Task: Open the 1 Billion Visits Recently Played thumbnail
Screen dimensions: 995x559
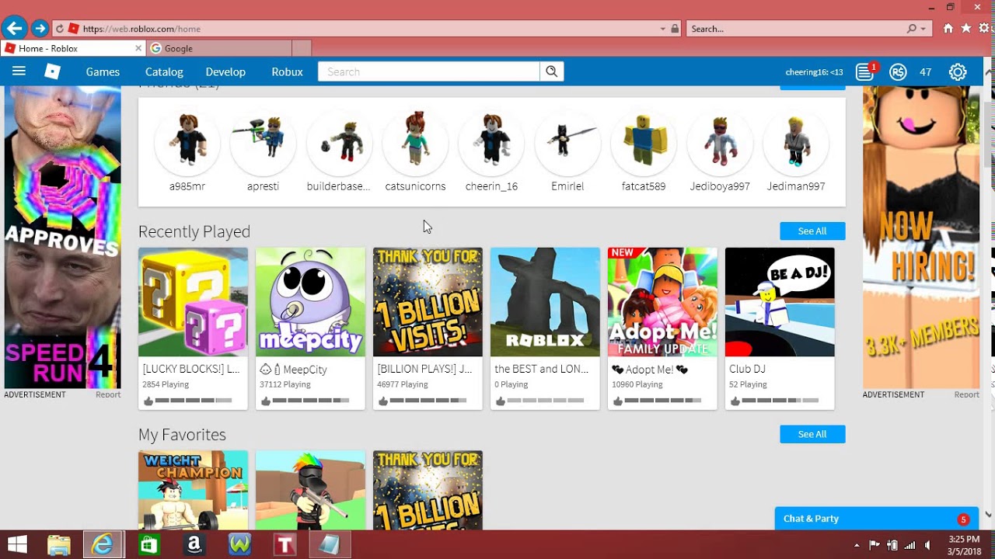Action: coord(428,302)
